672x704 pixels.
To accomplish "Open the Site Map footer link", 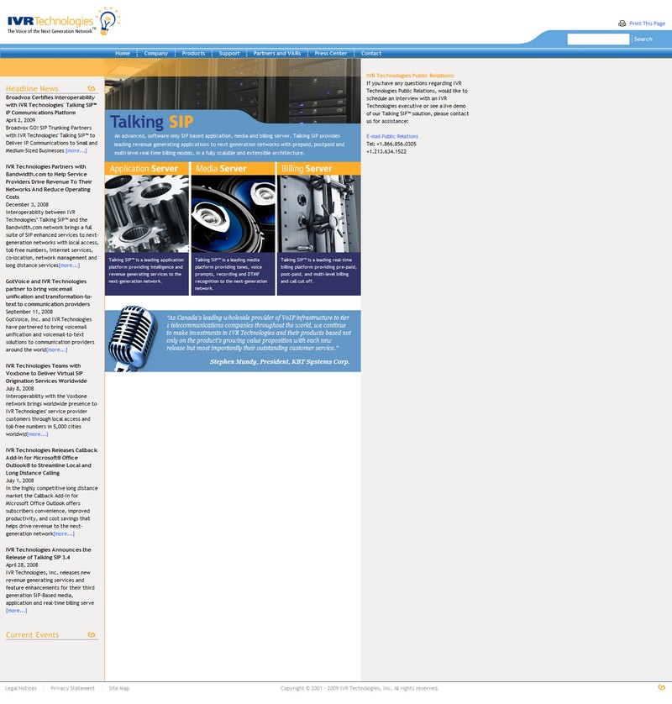I will 119,688.
